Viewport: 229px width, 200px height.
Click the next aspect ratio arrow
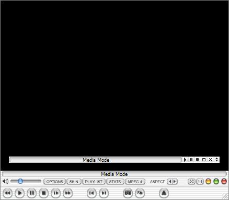[175, 182]
